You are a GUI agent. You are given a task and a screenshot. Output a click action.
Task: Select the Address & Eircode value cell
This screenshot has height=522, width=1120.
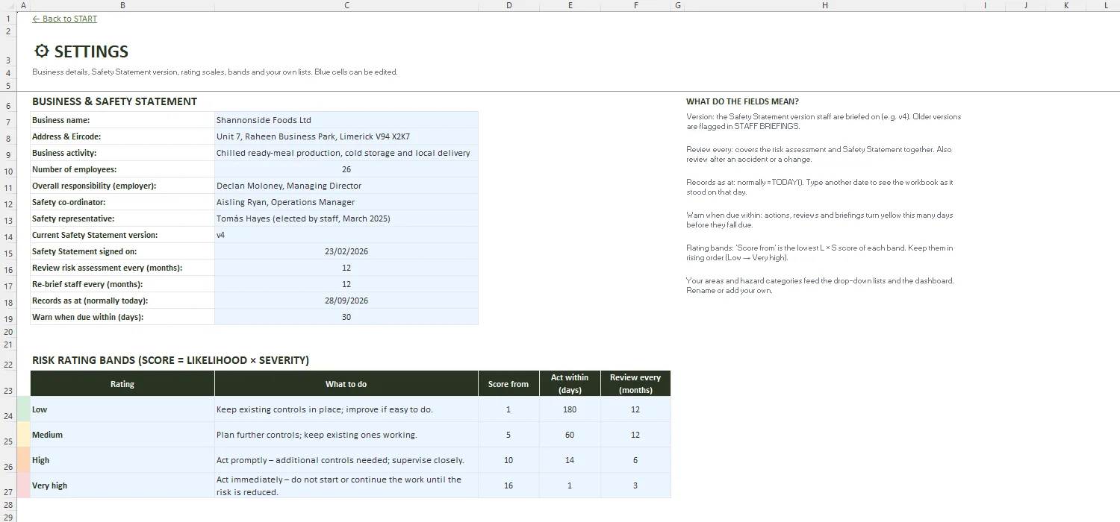click(346, 136)
